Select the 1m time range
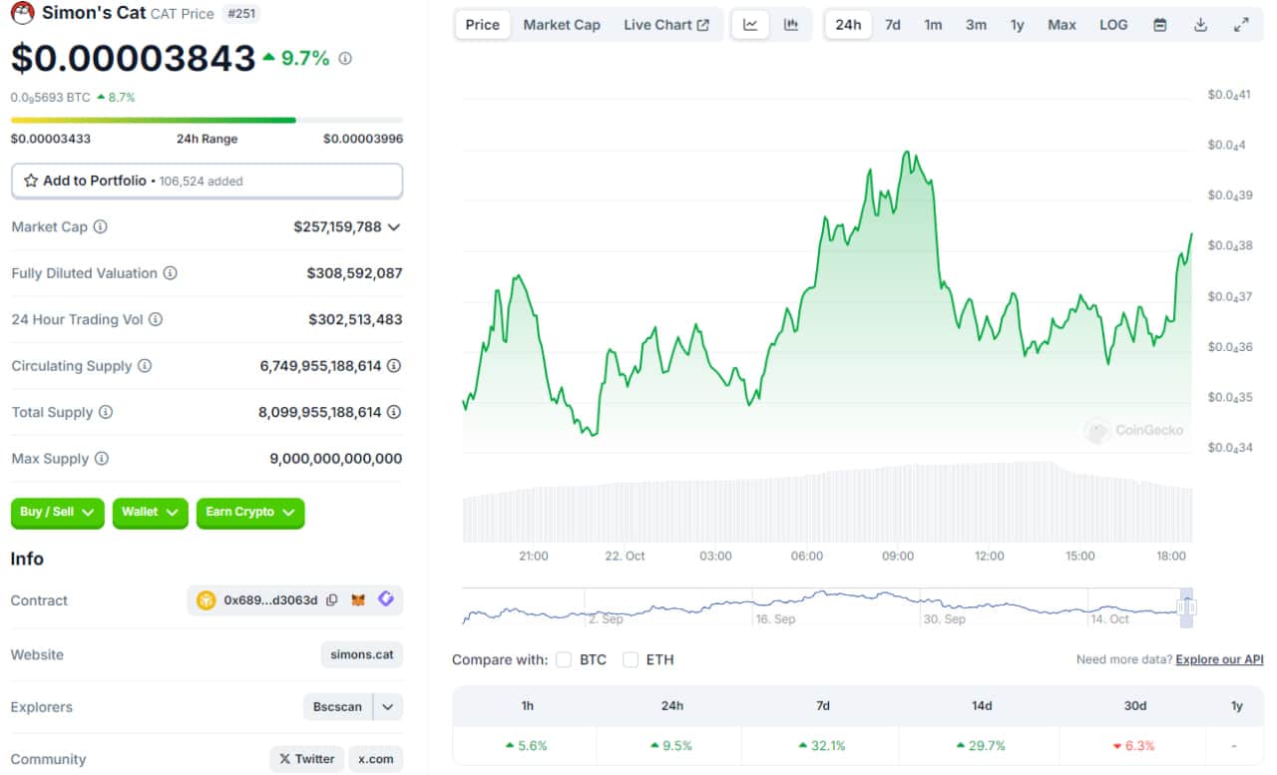Screen dimensions: 1277x775 tap(933, 25)
